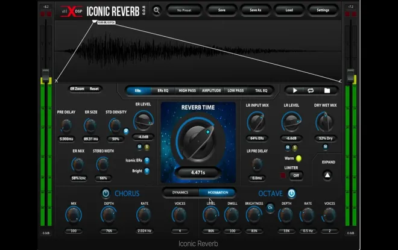398x250 pixels.
Task: Select the Low Pass tab
Action: point(236,90)
